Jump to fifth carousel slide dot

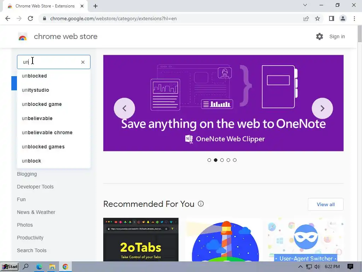pyautogui.click(x=235, y=160)
